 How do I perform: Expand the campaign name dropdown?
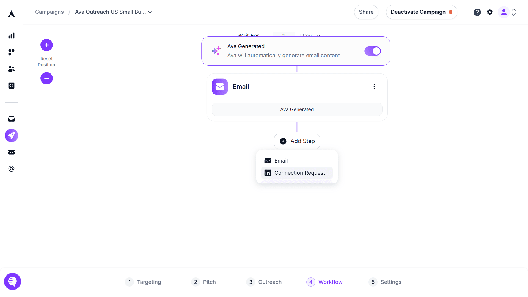pyautogui.click(x=150, y=12)
